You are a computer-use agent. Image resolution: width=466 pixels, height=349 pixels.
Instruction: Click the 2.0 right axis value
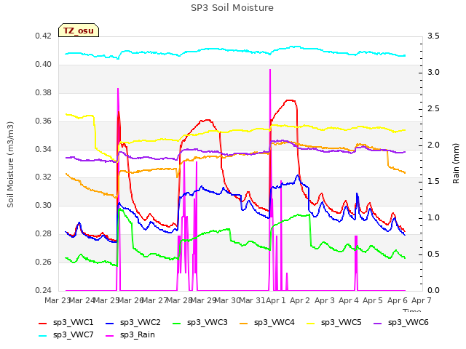(433, 145)
